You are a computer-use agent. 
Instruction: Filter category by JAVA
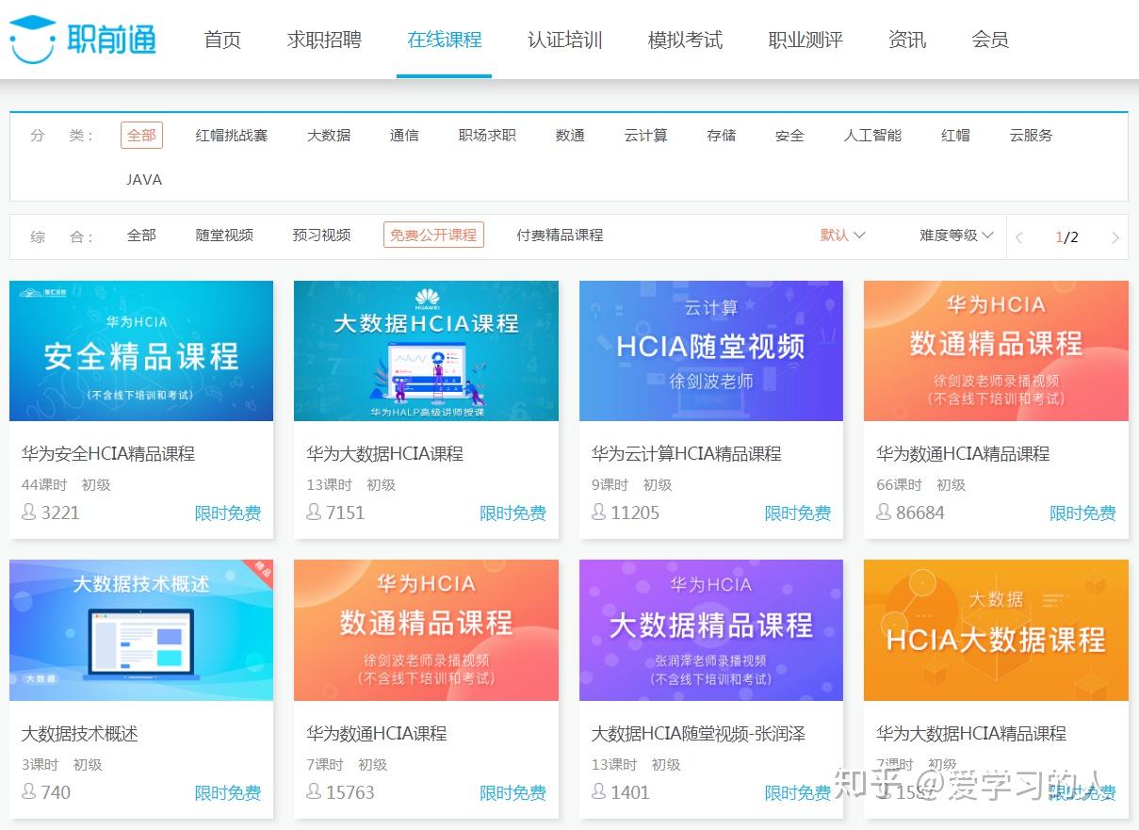pyautogui.click(x=144, y=179)
